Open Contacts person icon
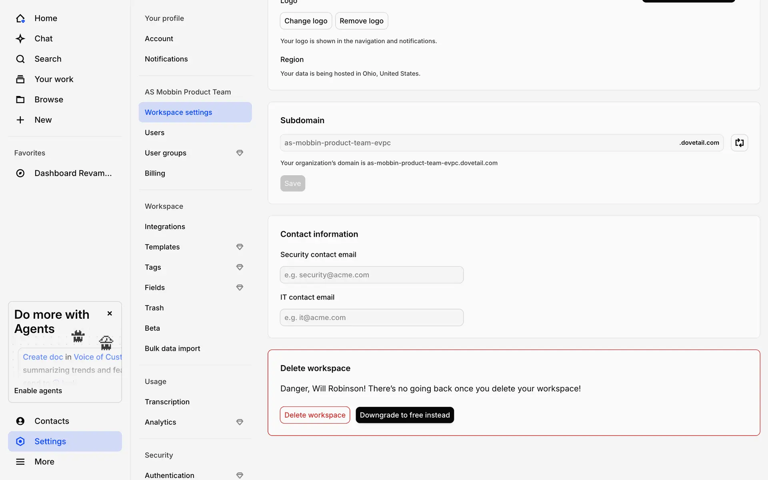This screenshot has width=768, height=480. pos(20,421)
